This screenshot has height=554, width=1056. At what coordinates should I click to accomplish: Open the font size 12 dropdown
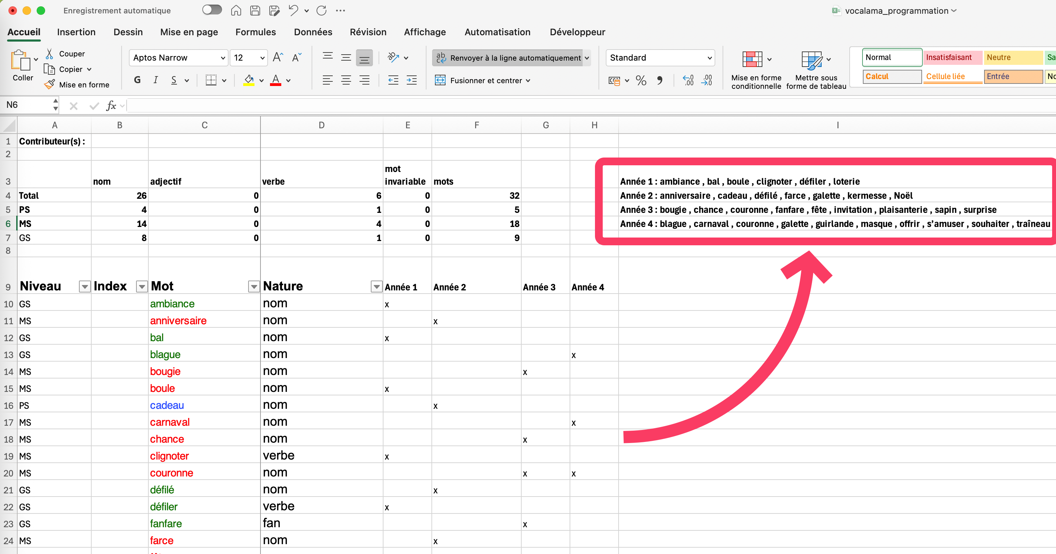(x=262, y=58)
